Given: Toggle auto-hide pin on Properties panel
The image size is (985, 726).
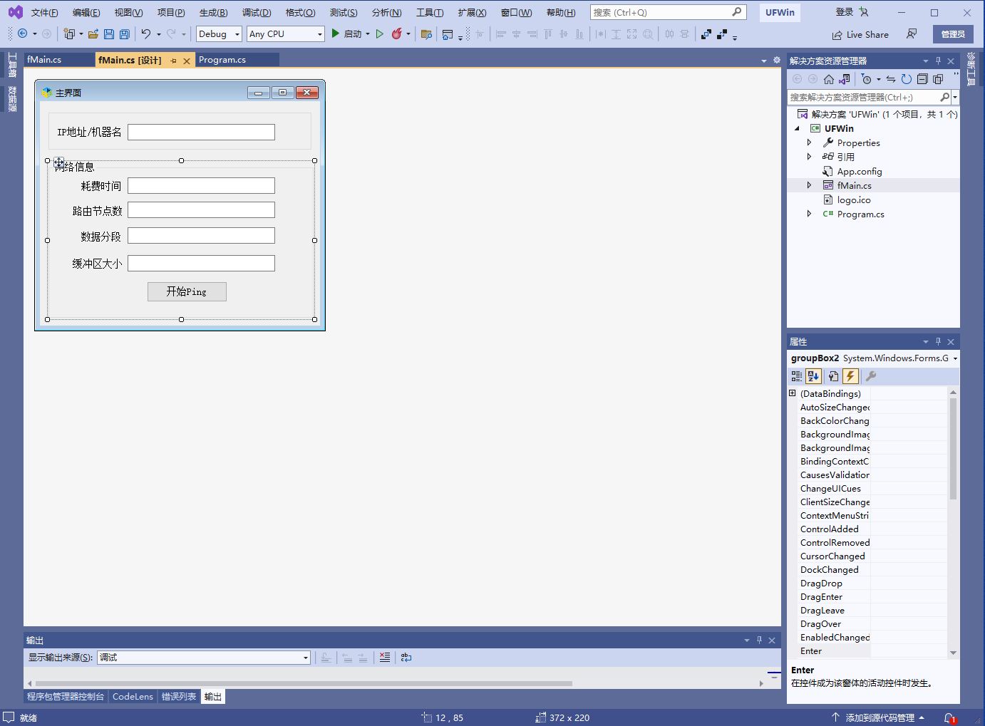Looking at the screenshot, I should 938,342.
